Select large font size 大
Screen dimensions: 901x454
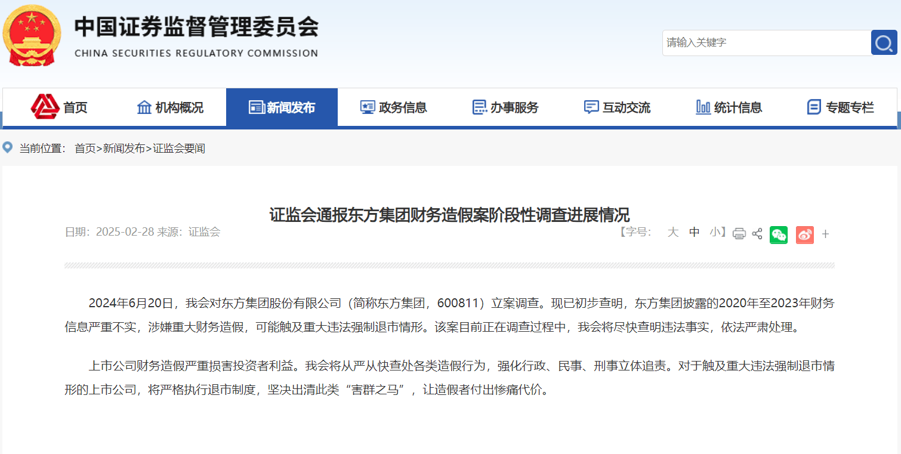click(673, 232)
